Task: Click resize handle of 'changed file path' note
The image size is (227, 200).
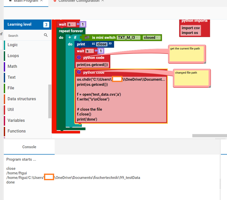Action: tap(210, 87)
